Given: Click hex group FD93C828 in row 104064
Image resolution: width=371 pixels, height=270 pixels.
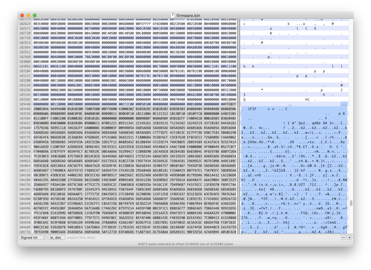Looking at the screenshot, I should (x=41, y=166).
